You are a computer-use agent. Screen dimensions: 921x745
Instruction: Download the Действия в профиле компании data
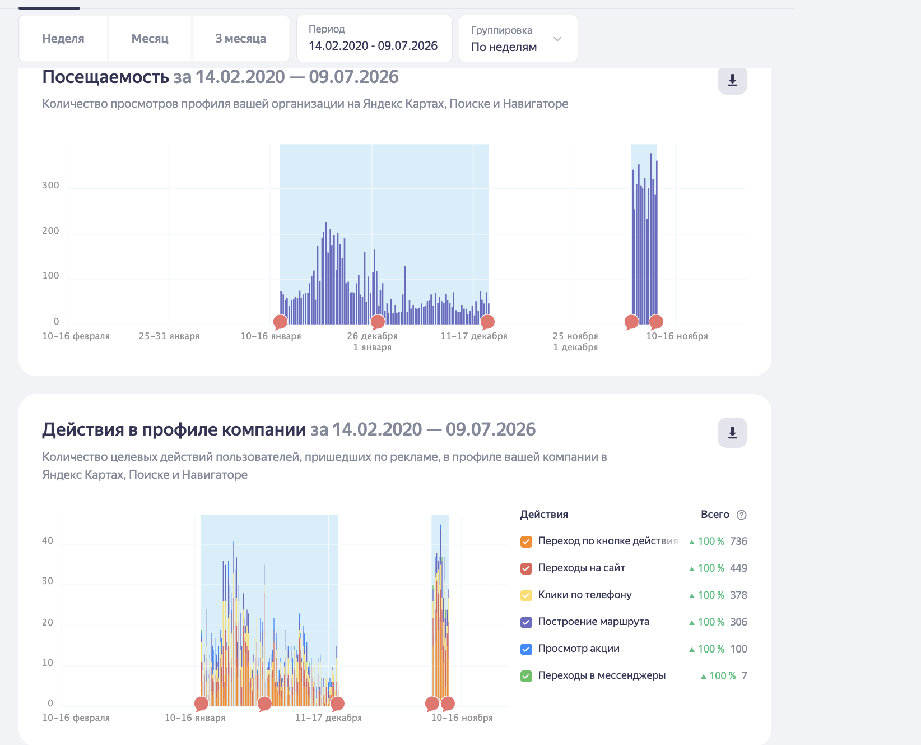pyautogui.click(x=732, y=433)
